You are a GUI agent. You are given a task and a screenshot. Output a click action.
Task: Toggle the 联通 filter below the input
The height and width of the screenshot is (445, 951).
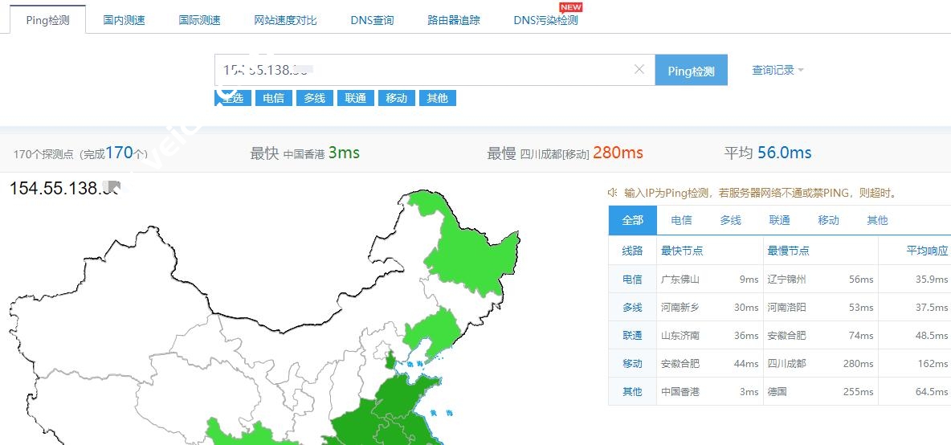[x=355, y=98]
